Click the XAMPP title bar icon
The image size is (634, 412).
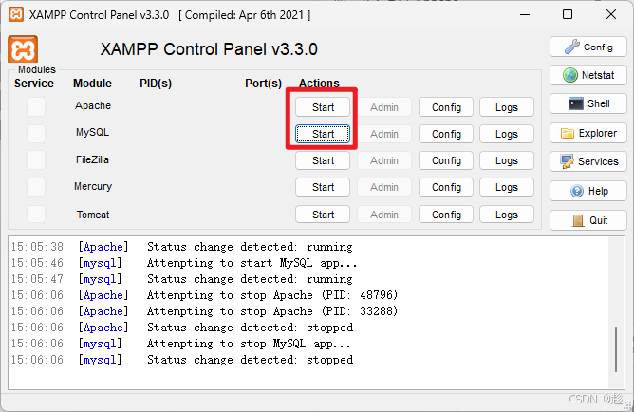tap(16, 14)
